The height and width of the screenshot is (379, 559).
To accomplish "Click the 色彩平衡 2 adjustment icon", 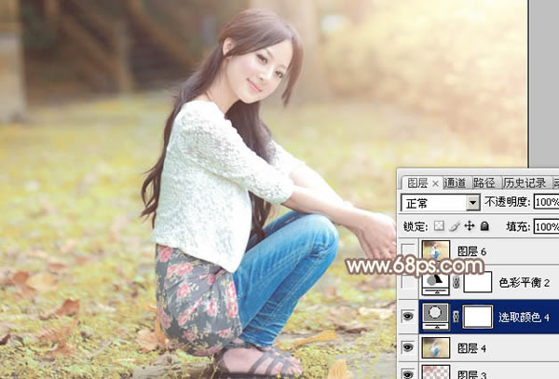I will click(435, 282).
